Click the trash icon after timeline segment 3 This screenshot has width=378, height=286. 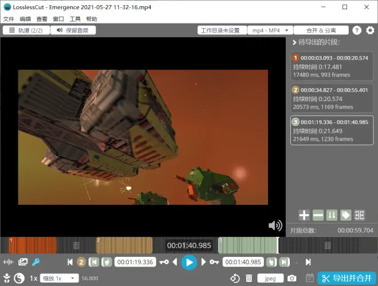coord(328,245)
